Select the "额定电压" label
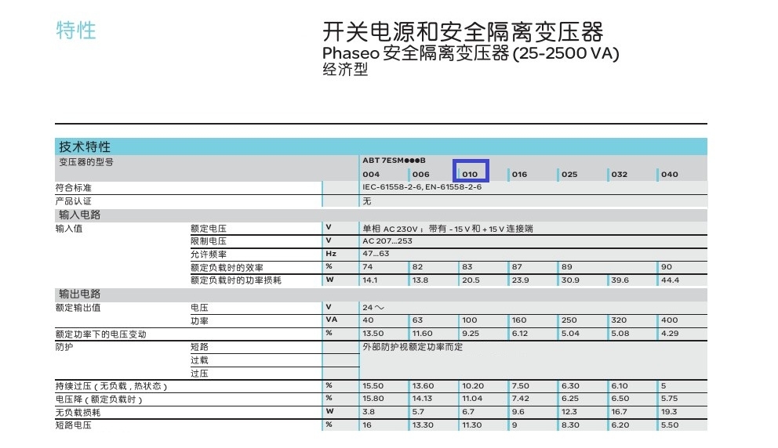Screen dimensions: 778x448 pyautogui.click(x=209, y=229)
